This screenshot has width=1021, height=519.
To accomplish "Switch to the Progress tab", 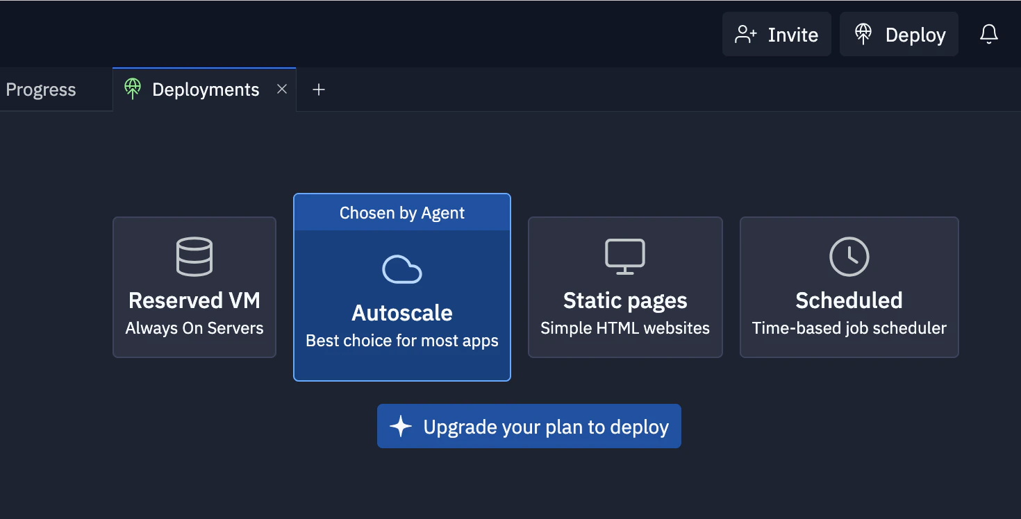I will [41, 90].
